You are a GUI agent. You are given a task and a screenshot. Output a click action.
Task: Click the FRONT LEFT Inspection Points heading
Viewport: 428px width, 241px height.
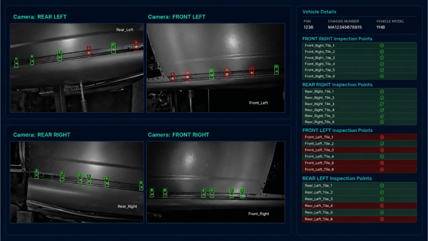click(x=337, y=131)
